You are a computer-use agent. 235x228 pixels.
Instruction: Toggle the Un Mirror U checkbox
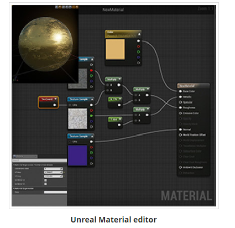45,180
